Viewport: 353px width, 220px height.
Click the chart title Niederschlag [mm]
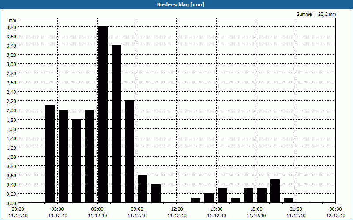tap(176, 4)
